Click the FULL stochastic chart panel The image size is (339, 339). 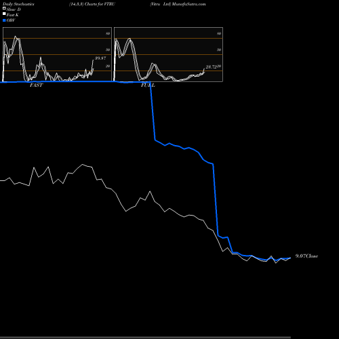168,54
